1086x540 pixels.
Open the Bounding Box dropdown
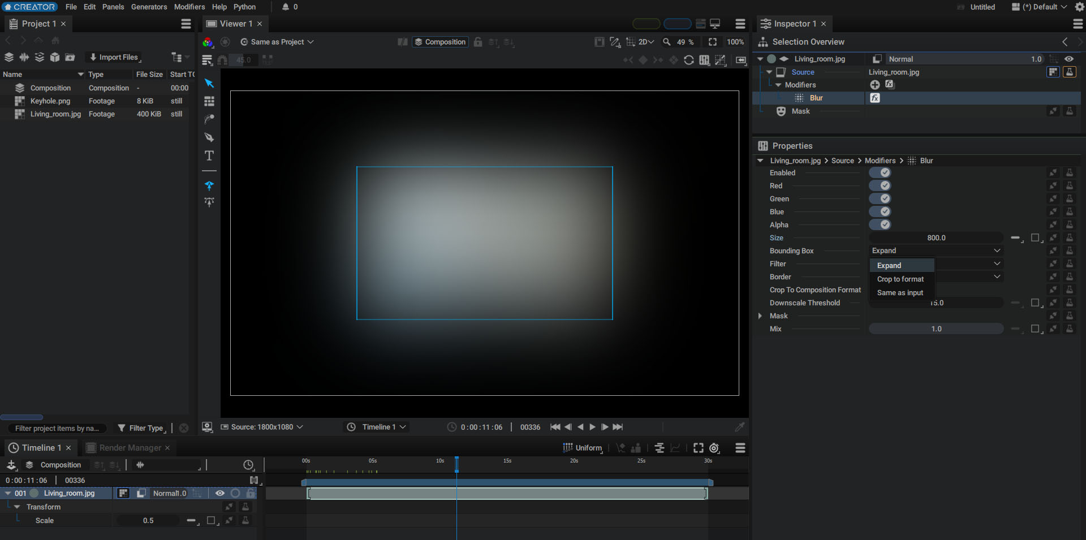(x=936, y=250)
